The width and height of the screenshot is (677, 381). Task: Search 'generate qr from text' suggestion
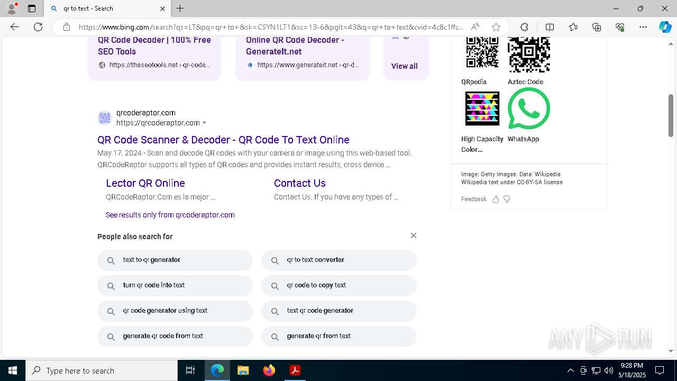(339, 337)
